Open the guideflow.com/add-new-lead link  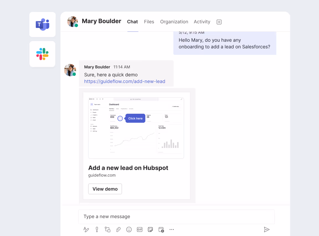coord(125,81)
